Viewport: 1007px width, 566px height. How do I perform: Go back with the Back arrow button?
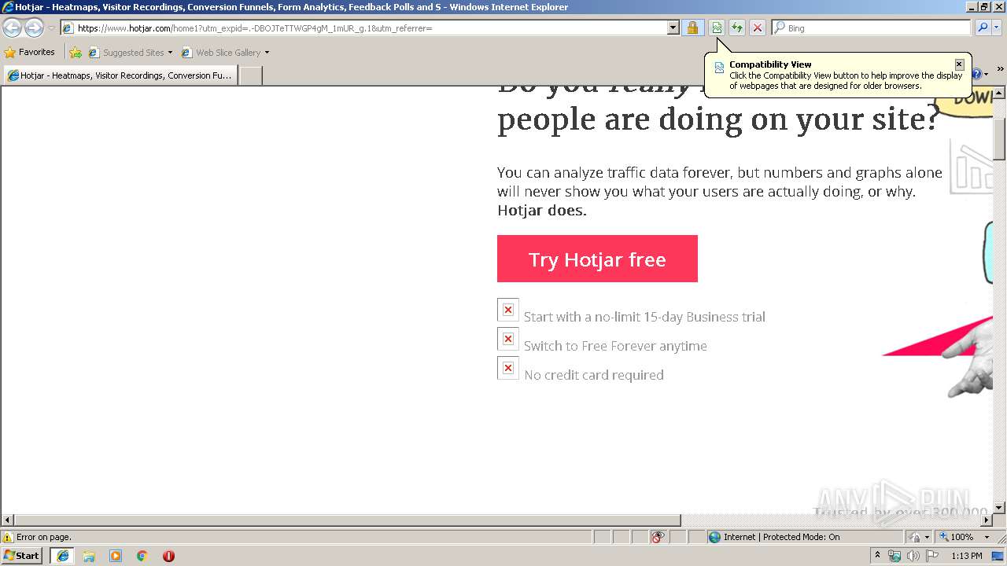tap(13, 28)
